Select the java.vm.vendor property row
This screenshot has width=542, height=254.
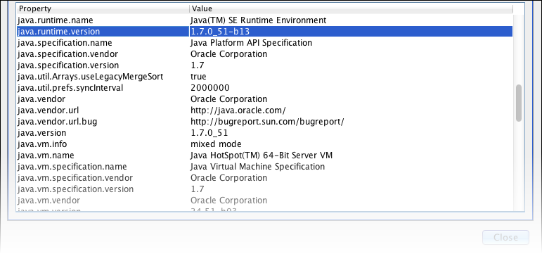(264, 201)
